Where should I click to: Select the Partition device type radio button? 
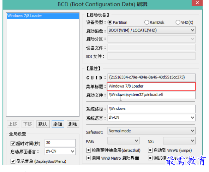110,22
